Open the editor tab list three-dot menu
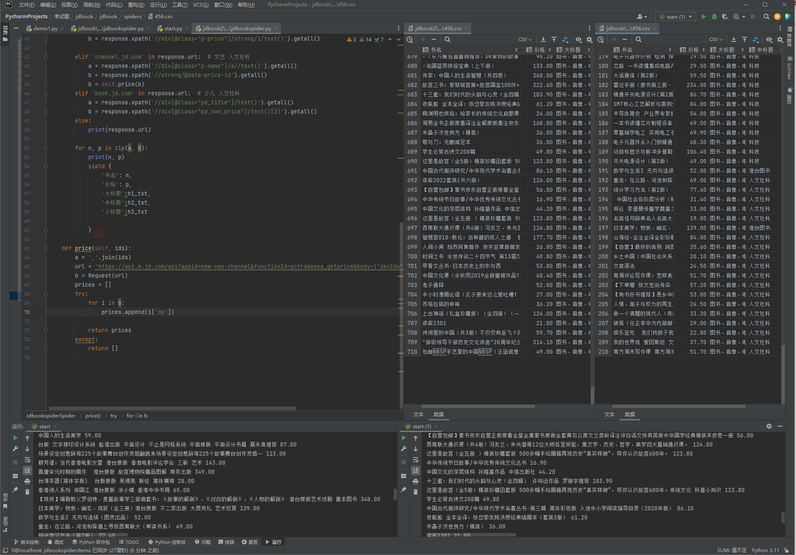The height and width of the screenshot is (555, 796). click(399, 29)
